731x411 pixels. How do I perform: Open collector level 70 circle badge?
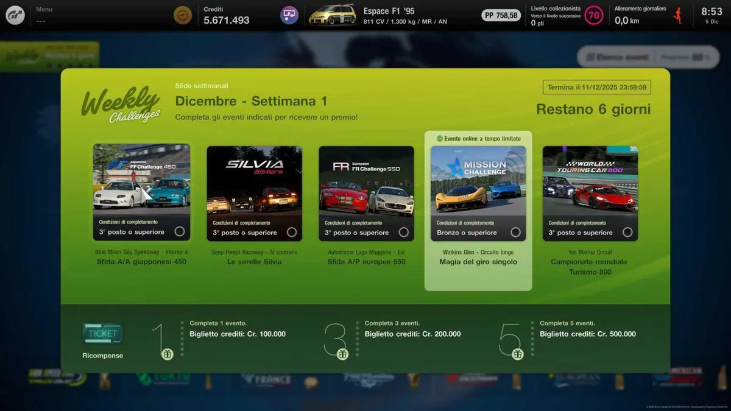coord(594,15)
